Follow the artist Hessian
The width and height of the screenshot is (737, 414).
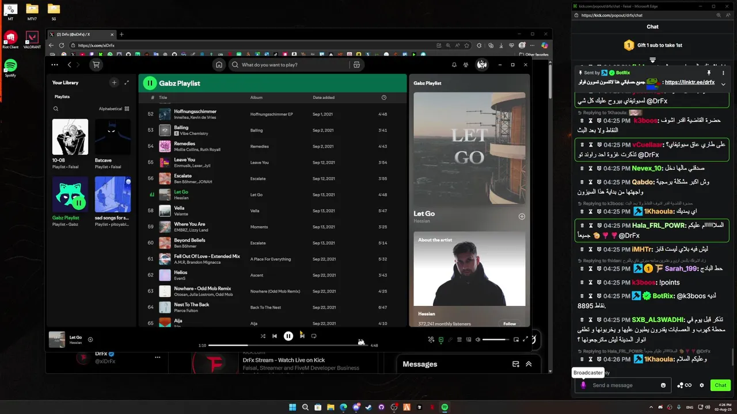(x=510, y=324)
